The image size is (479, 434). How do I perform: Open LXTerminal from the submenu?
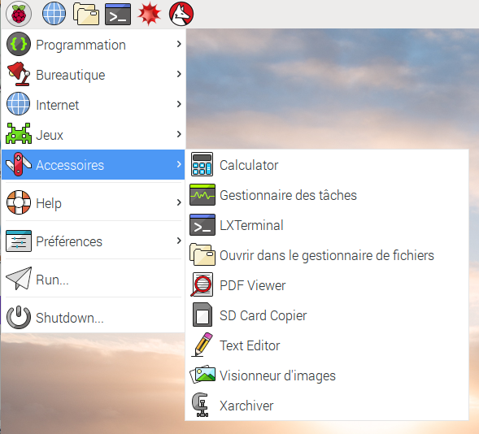click(327, 225)
